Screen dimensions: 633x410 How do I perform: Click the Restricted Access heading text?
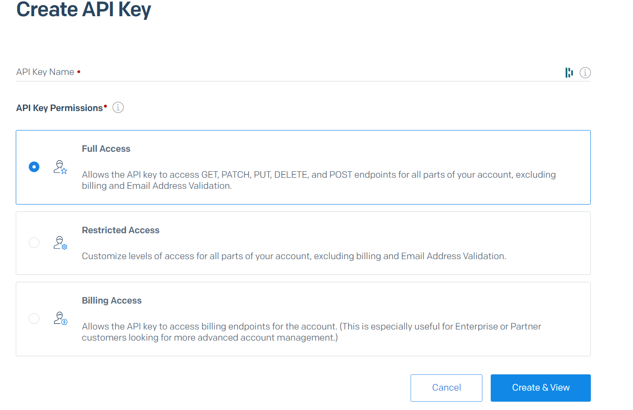120,230
